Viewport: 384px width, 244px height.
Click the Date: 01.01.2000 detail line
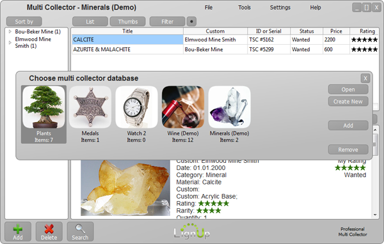pos(201,168)
